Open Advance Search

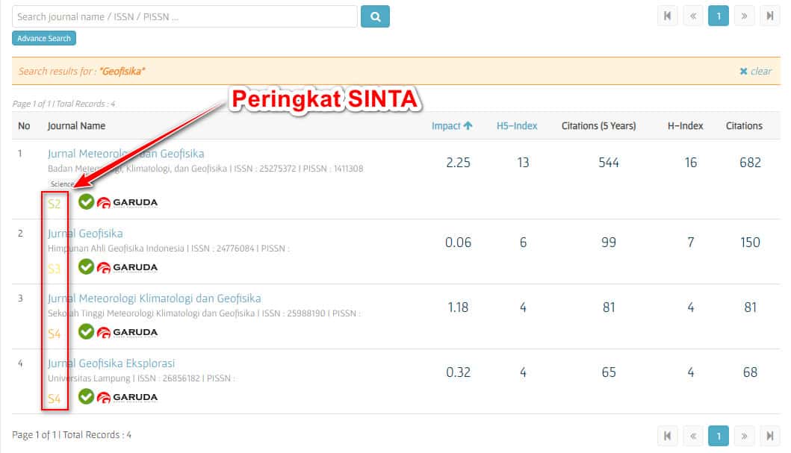(x=44, y=38)
